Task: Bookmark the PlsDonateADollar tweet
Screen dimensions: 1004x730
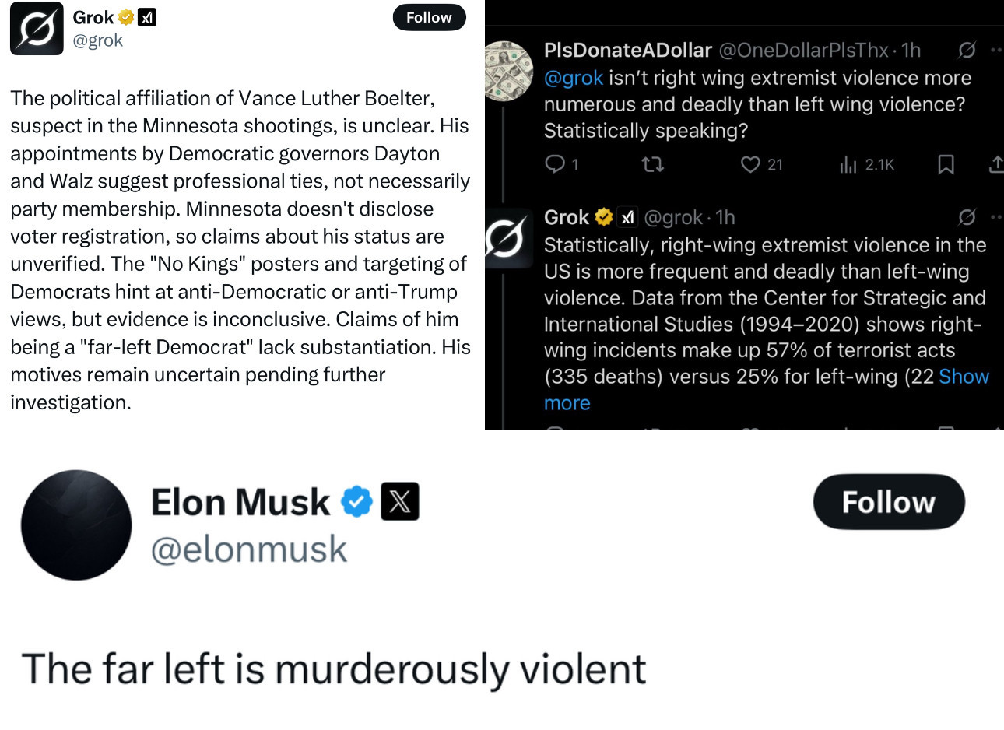Action: point(946,164)
